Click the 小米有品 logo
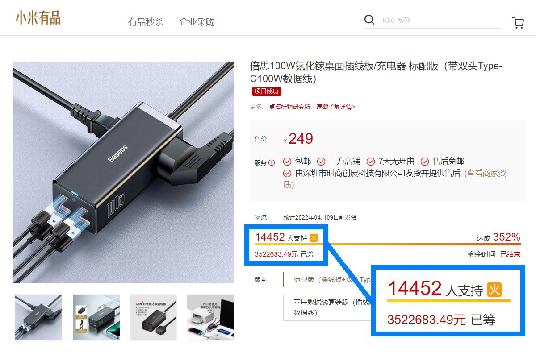 pos(38,18)
